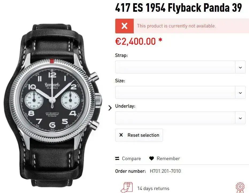Click the X icon in Reset selection

121,135
